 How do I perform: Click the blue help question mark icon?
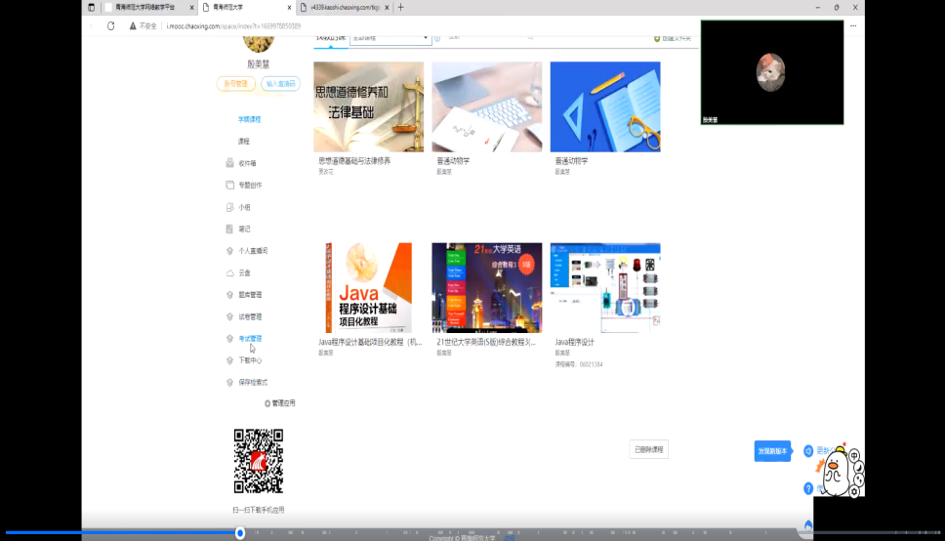(808, 488)
